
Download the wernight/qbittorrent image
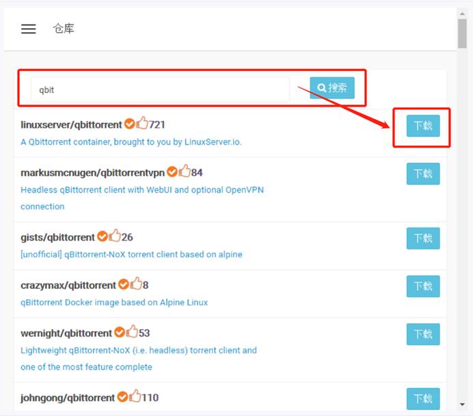pos(423,334)
